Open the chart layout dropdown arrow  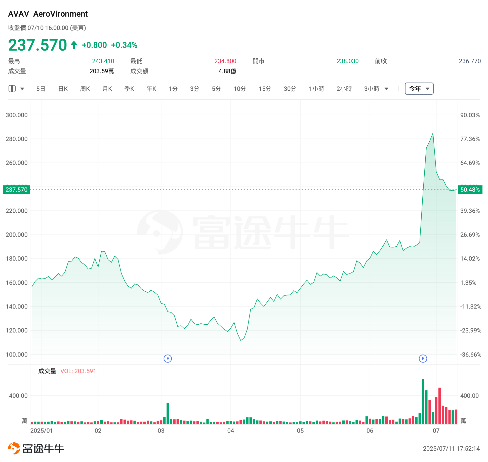(x=22, y=89)
